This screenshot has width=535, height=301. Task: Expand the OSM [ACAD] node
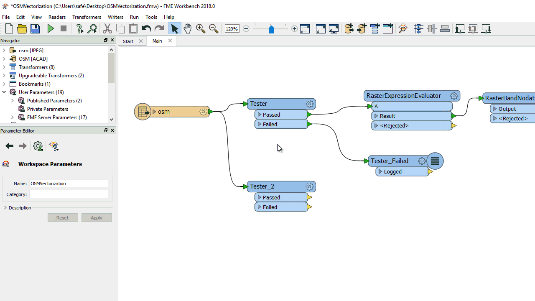point(4,59)
